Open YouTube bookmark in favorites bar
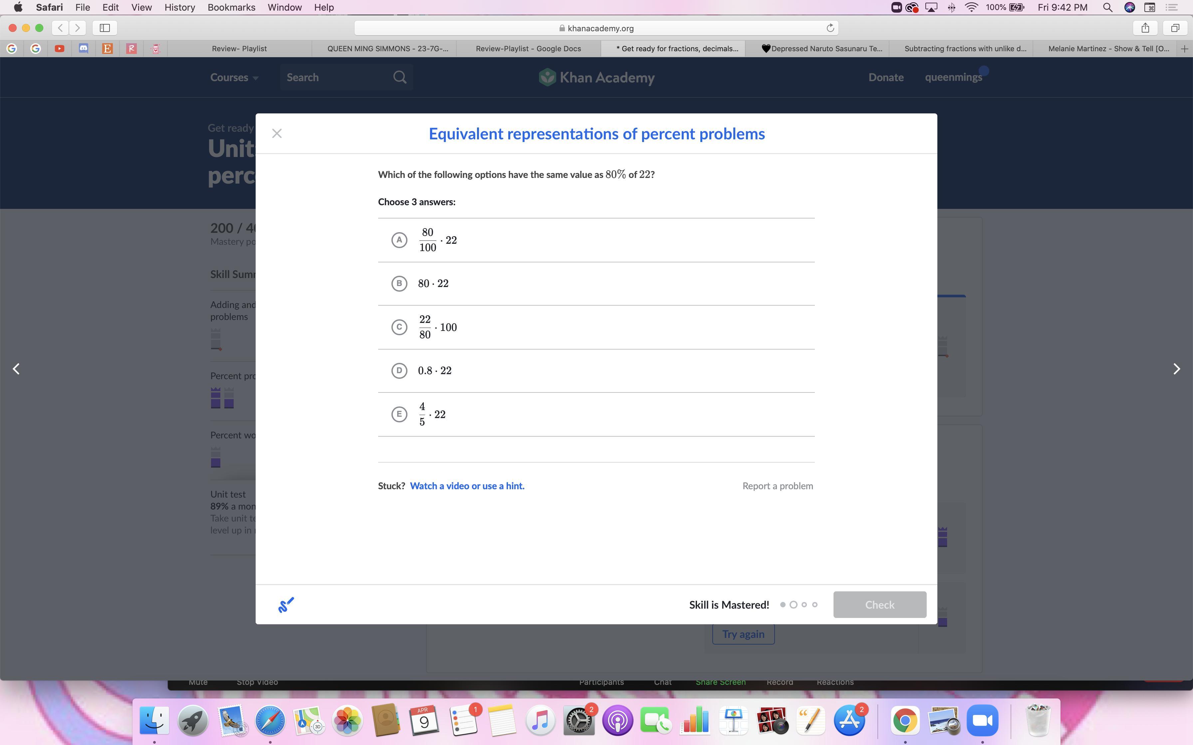Screen dimensions: 1193x745 coord(59,48)
